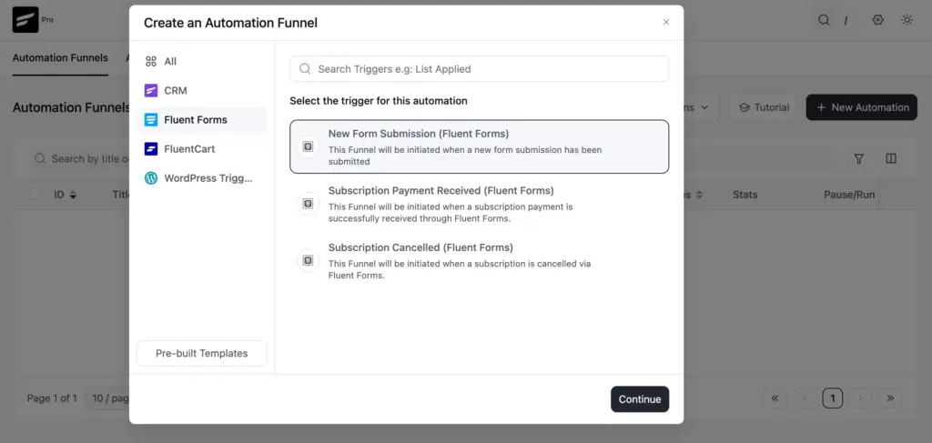932x443 pixels.
Task: Choose New Form Submission trigger
Action: coord(479,146)
